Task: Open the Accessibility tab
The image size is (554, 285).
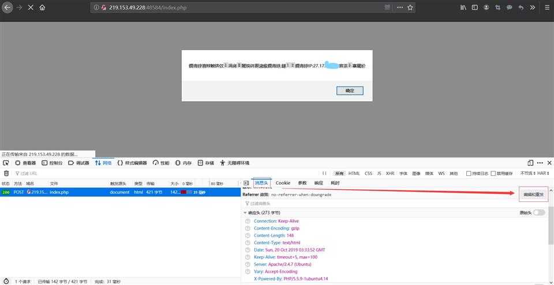Action: click(x=235, y=163)
